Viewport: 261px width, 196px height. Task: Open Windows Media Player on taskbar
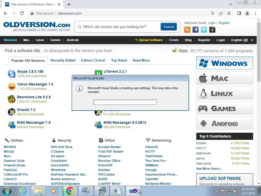54,191
